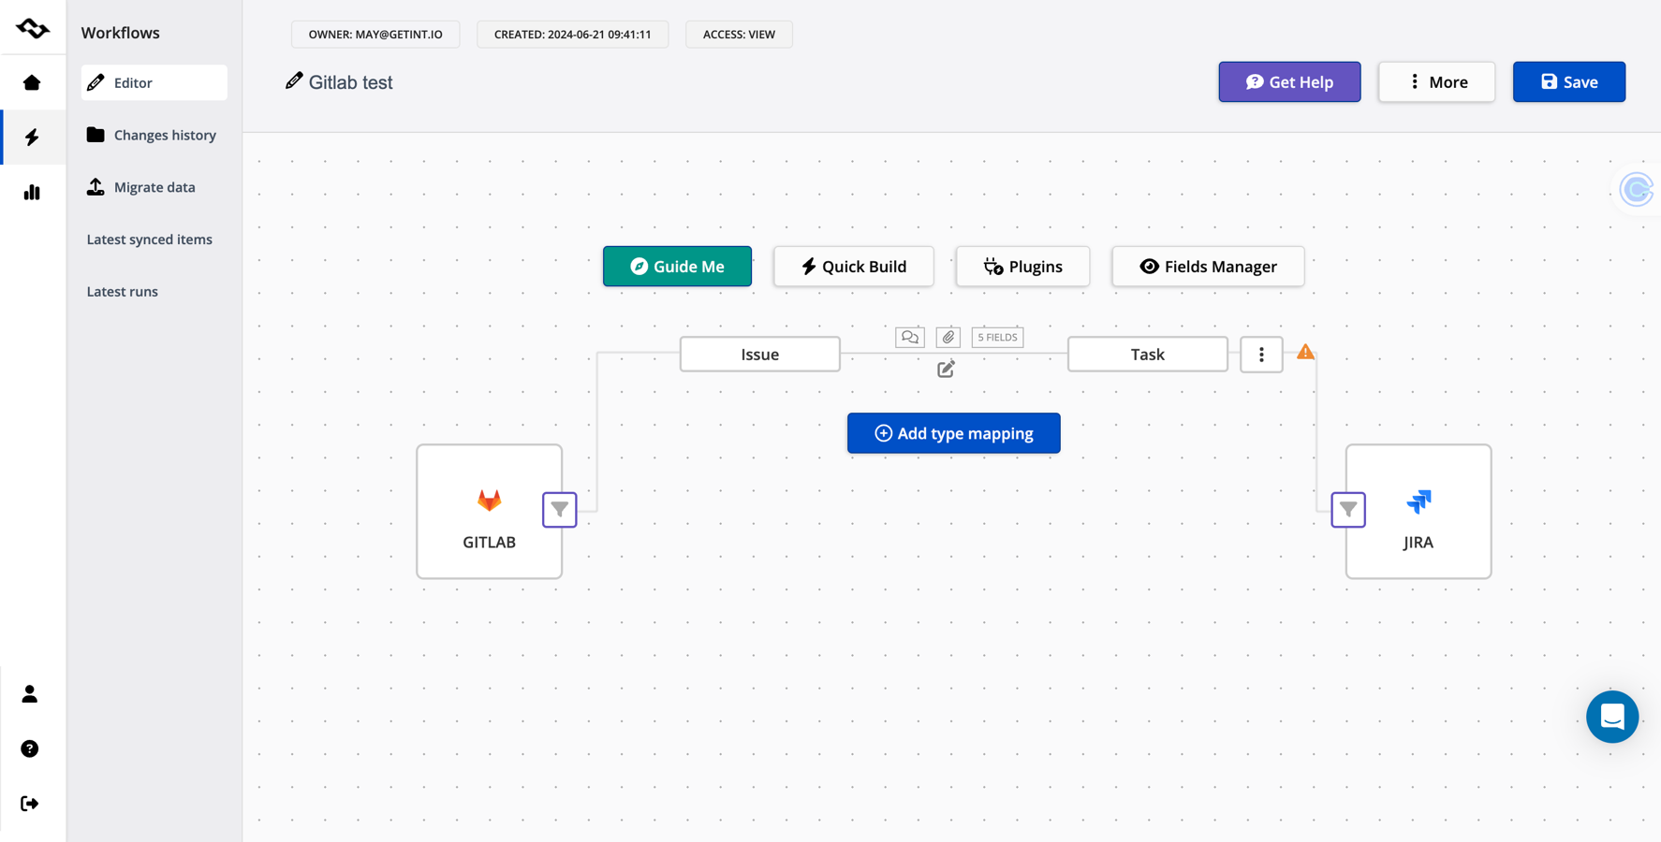1661x842 pixels.
Task: Click the attachments paperclip icon
Action: 948,337
